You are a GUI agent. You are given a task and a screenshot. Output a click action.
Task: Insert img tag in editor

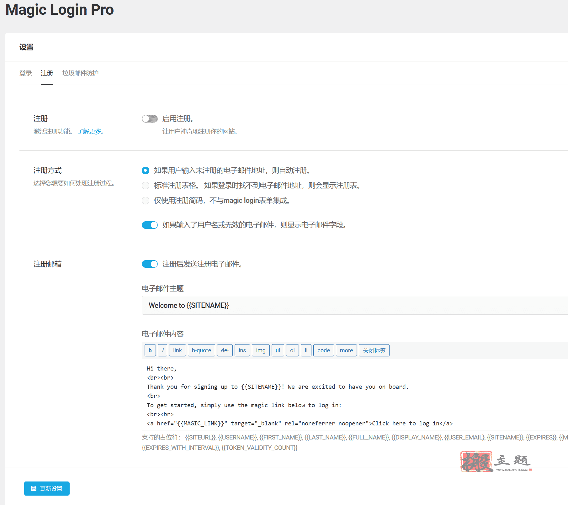[261, 350]
